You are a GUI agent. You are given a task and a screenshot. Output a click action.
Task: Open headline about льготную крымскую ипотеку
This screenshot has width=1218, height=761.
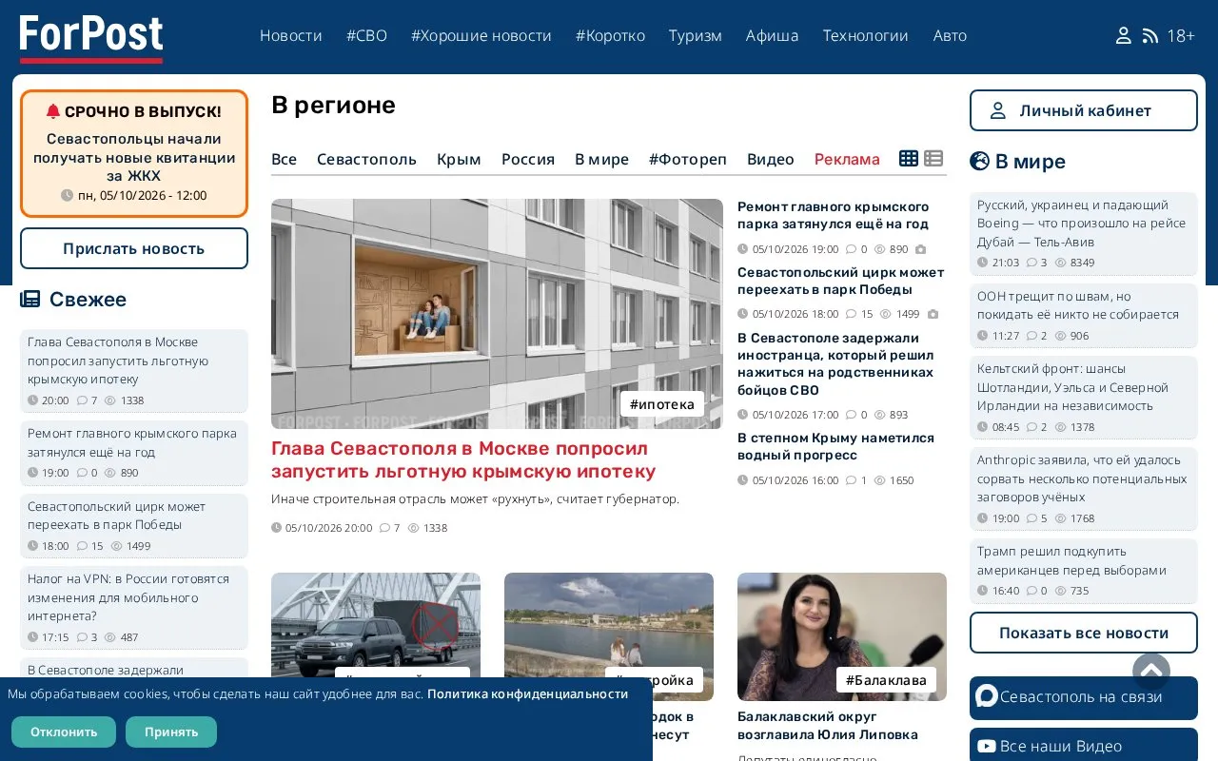point(463,459)
